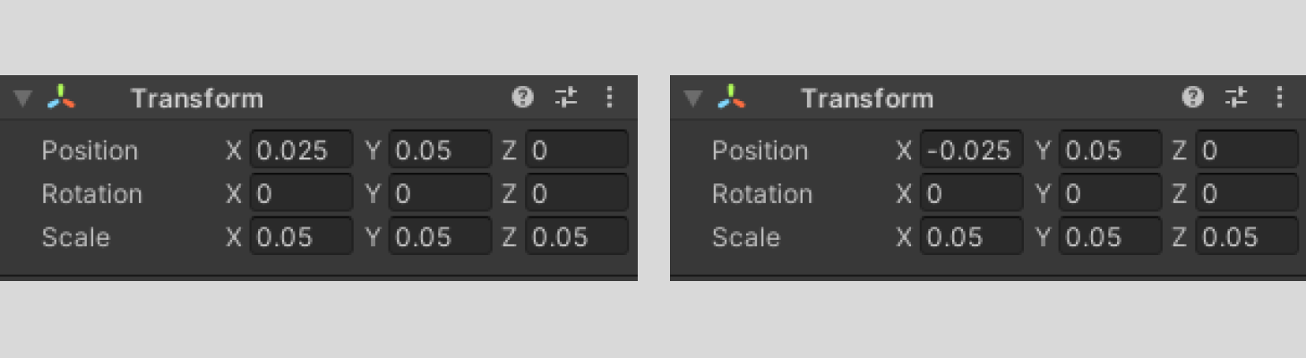This screenshot has width=1306, height=358.
Task: Open help reference in left Transform panel
Action: (x=522, y=98)
